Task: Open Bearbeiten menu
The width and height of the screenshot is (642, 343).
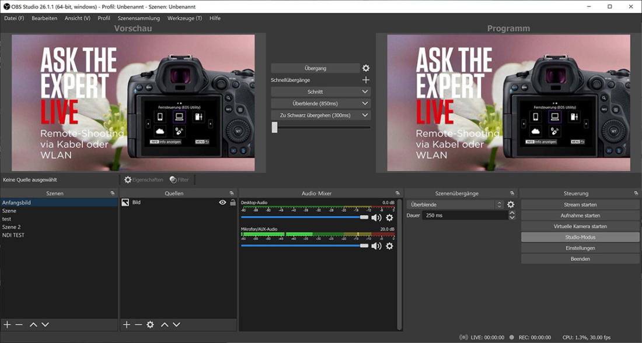Action: point(44,19)
